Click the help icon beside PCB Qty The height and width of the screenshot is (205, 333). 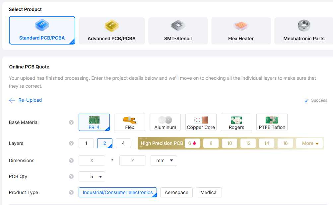[x=71, y=176]
